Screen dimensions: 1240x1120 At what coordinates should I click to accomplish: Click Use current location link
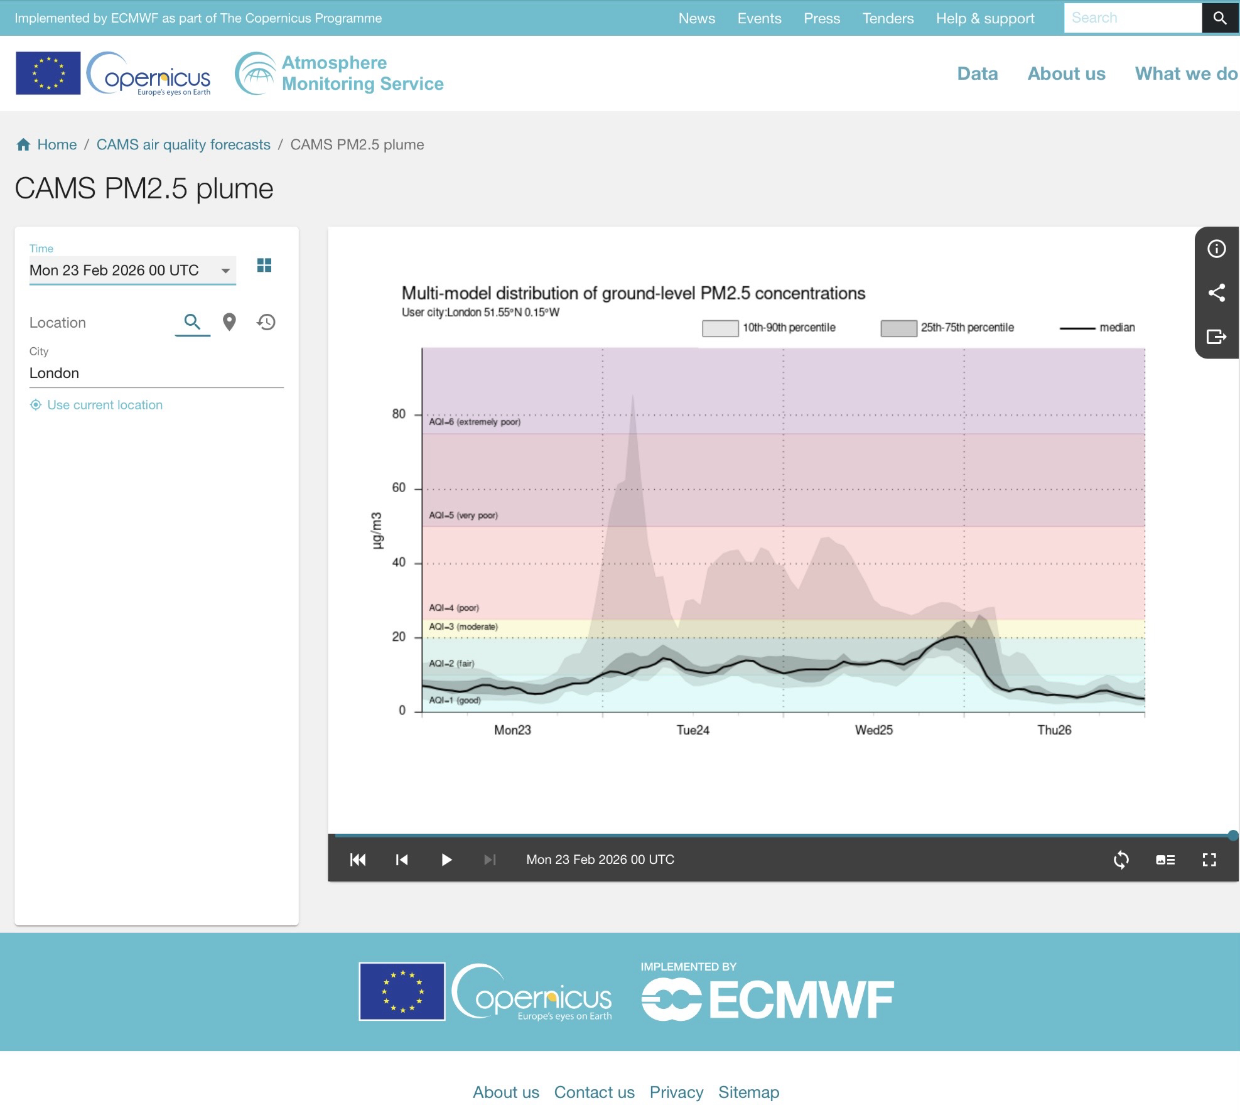tap(104, 405)
